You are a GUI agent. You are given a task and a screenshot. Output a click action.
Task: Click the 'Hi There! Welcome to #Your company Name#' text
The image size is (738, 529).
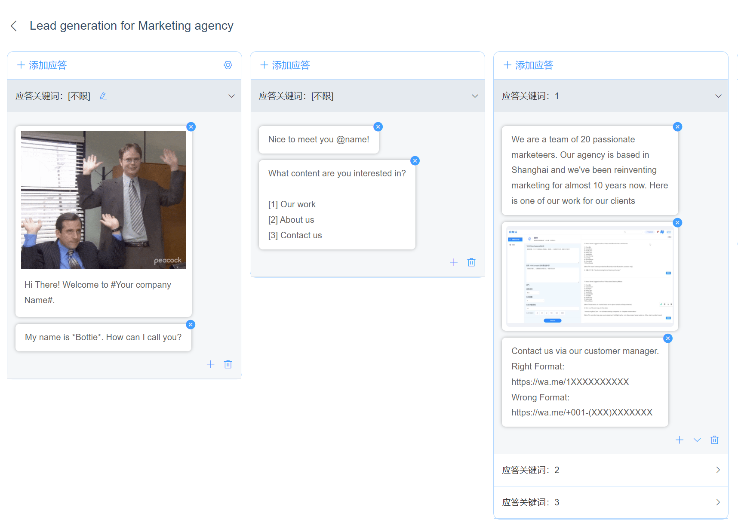coord(98,292)
